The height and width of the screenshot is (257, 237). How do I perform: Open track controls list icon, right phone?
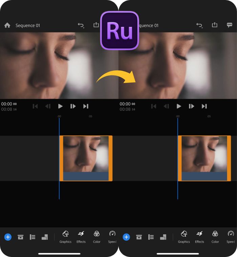click(151, 237)
